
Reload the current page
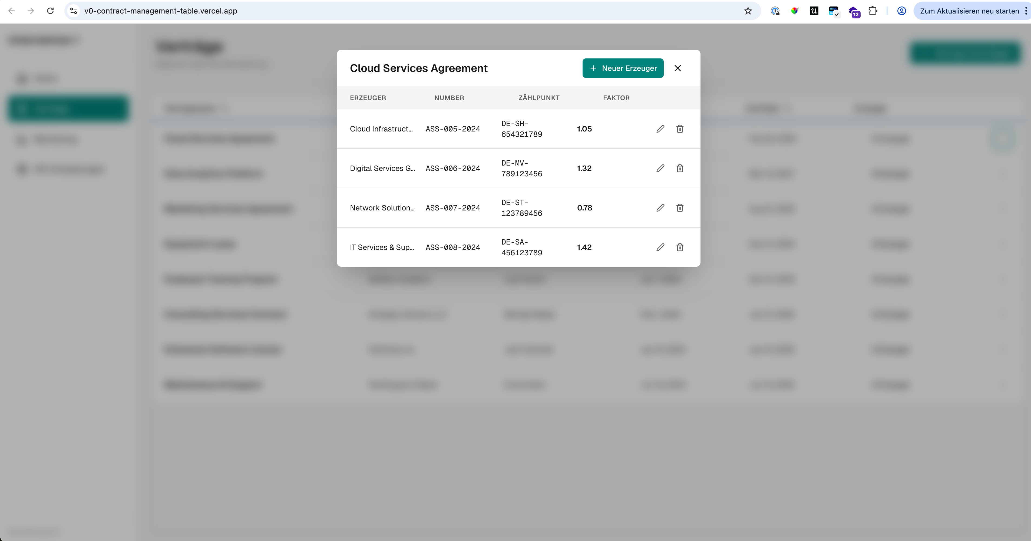50,11
